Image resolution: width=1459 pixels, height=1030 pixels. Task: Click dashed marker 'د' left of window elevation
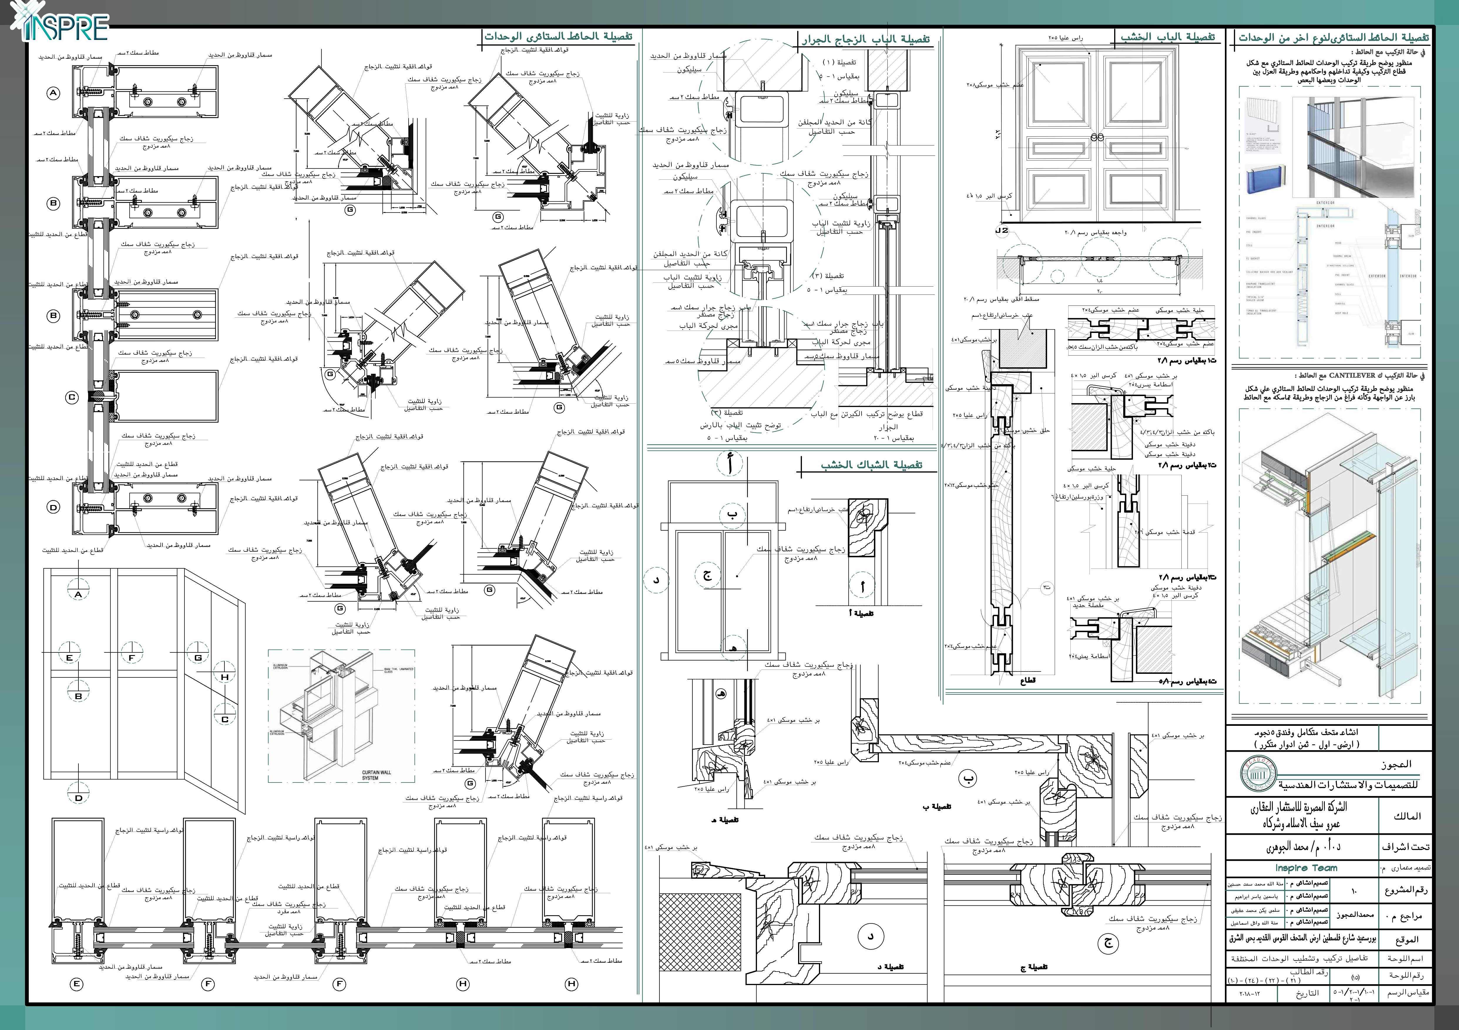[x=656, y=580]
